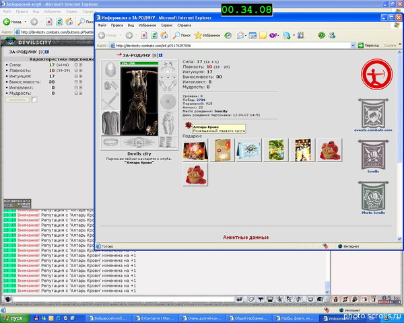Go to Home in the front Explorer window
Viewport: 404px width, 323px height.
pyautogui.click(x=164, y=35)
